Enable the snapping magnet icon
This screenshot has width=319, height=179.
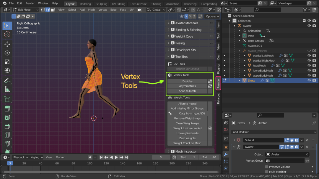179,10
